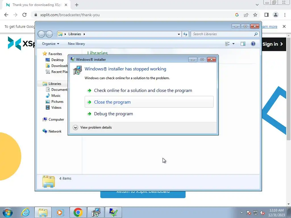Click Chrome back arrow button
Screen dimensions: 291x218
6,15
